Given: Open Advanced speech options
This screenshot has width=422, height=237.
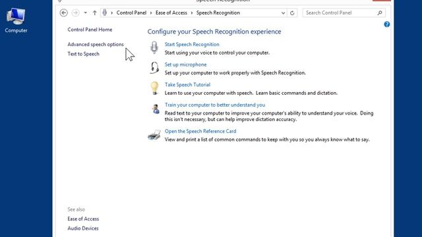Looking at the screenshot, I should pyautogui.click(x=96, y=44).
